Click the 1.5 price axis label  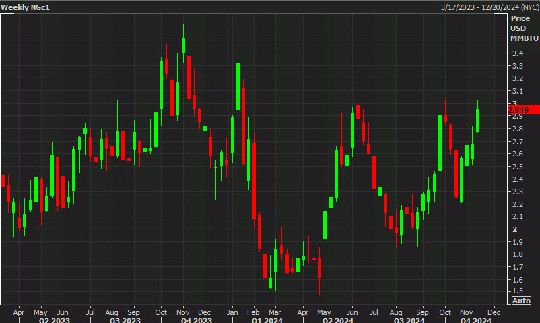pos(518,291)
